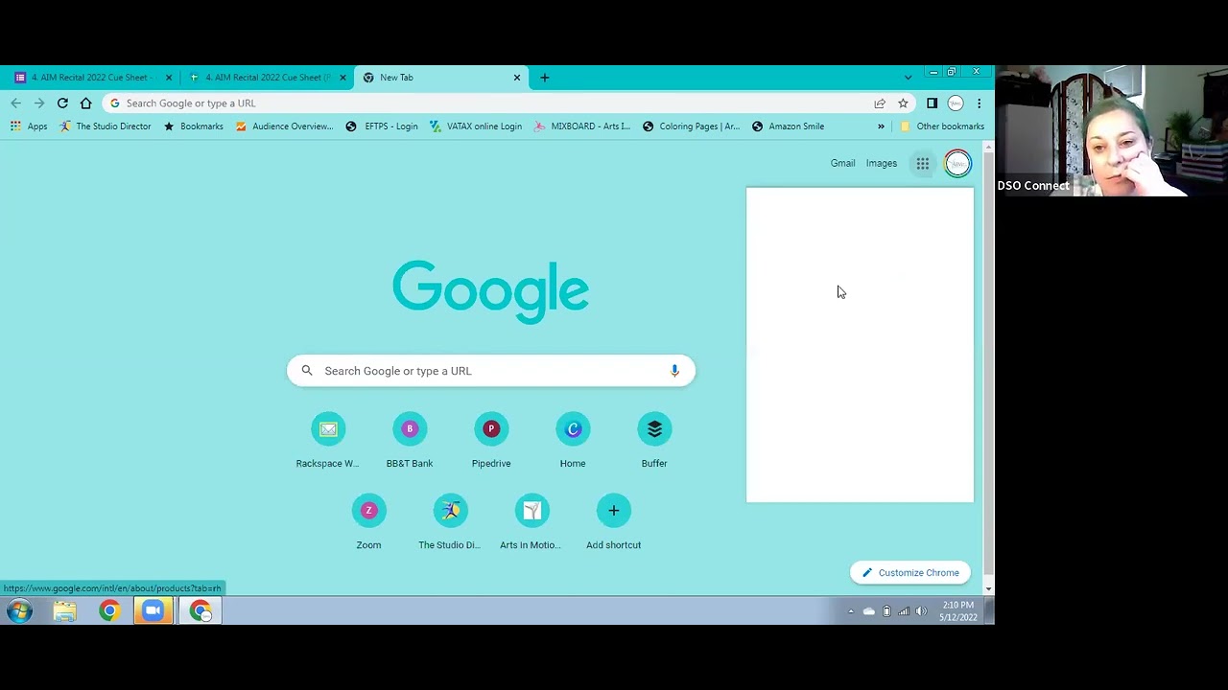Screen dimensions: 1228x690
Task: Reload the page with refresh icon
Action: 62,103
